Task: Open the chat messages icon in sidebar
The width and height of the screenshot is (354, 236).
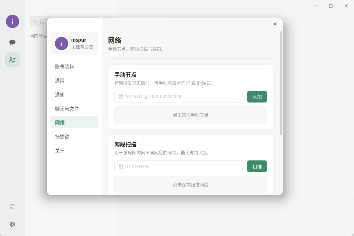Action: (x=12, y=42)
